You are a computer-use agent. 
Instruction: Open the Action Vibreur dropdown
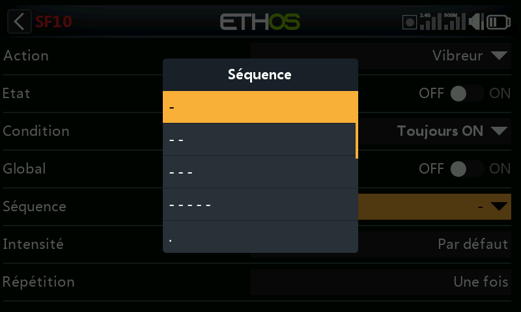(381, 56)
